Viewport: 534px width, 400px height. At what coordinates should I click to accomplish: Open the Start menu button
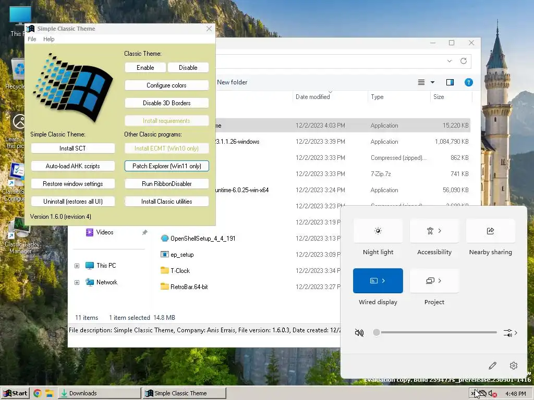[x=15, y=393]
